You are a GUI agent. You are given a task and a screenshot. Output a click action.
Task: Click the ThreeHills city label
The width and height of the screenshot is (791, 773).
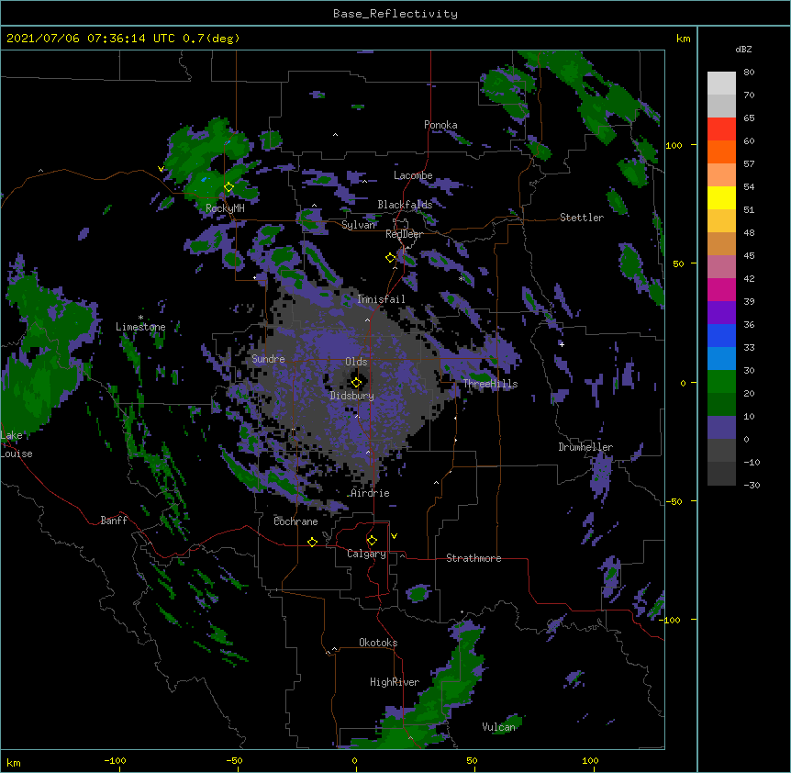tap(490, 384)
